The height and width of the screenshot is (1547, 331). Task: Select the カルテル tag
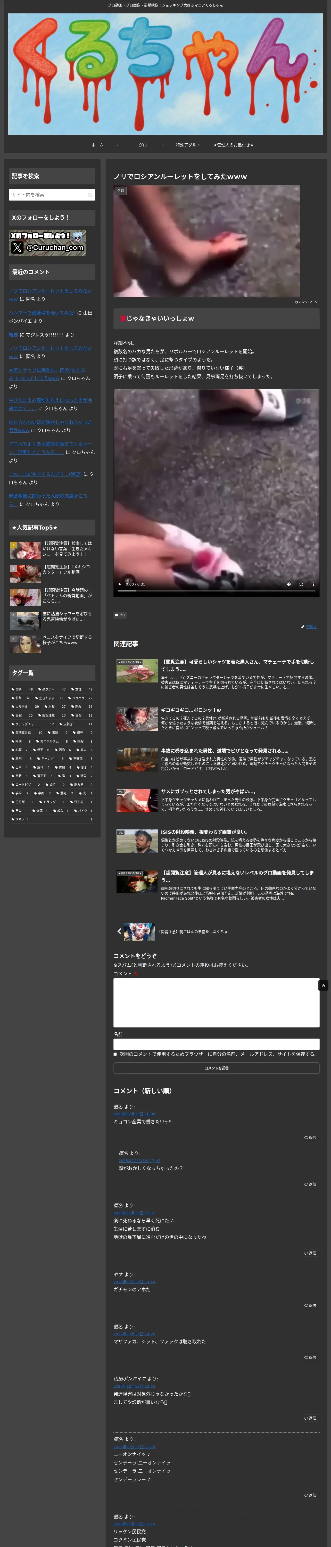tap(25, 706)
